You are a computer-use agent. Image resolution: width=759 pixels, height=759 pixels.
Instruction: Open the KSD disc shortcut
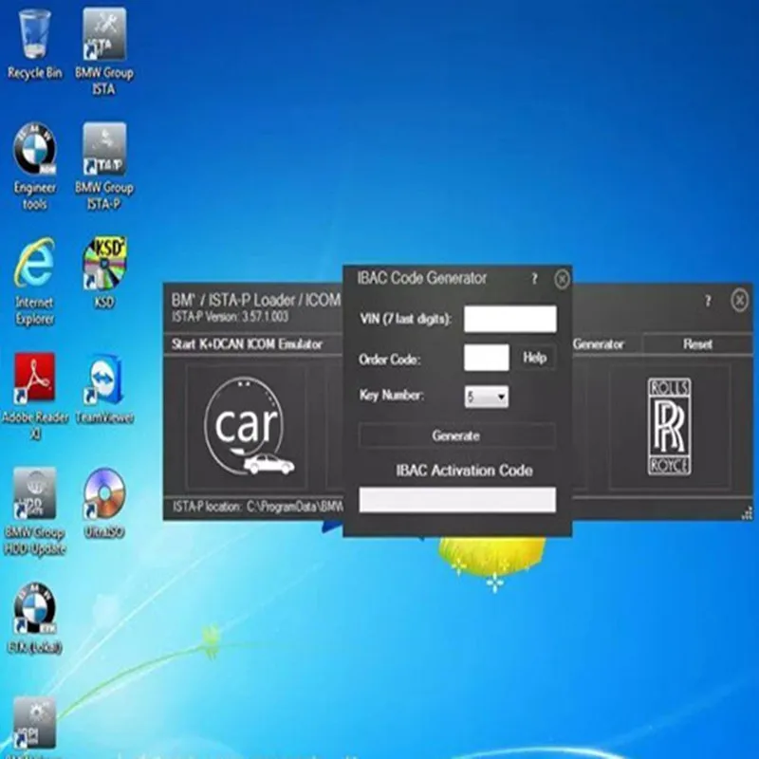tap(104, 272)
